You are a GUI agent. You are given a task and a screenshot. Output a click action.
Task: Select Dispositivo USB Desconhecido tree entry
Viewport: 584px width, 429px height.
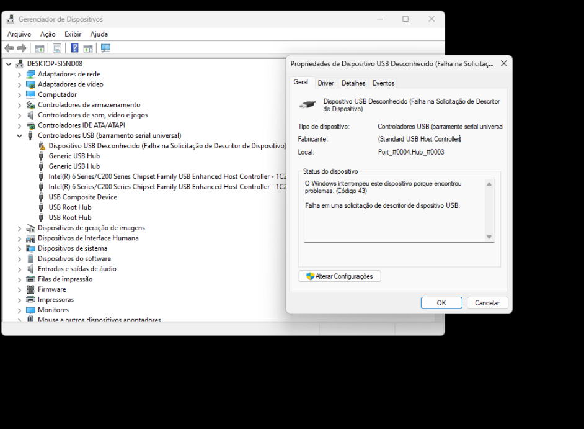click(x=167, y=147)
